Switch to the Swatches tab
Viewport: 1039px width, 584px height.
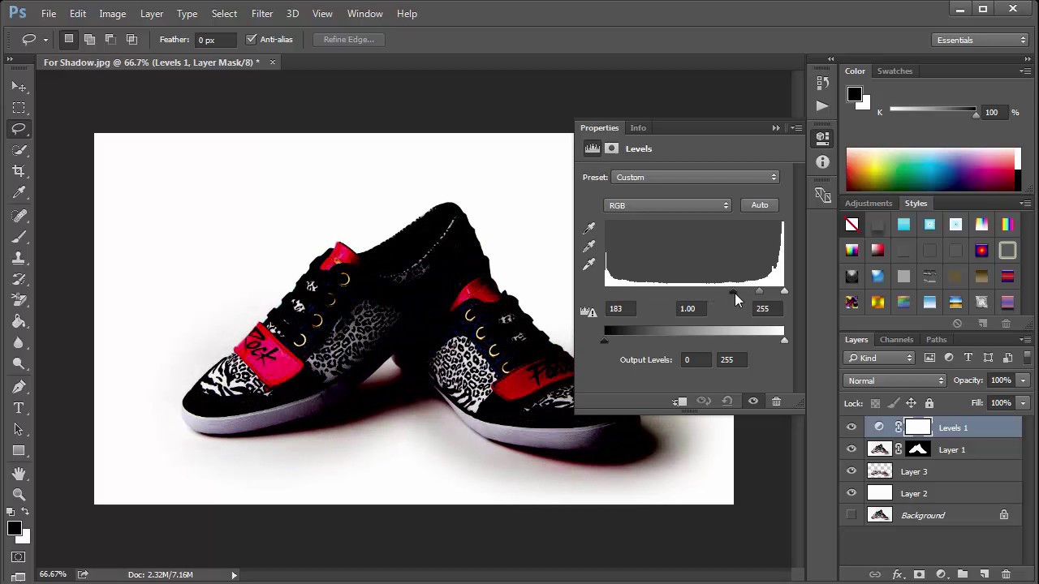(x=895, y=71)
